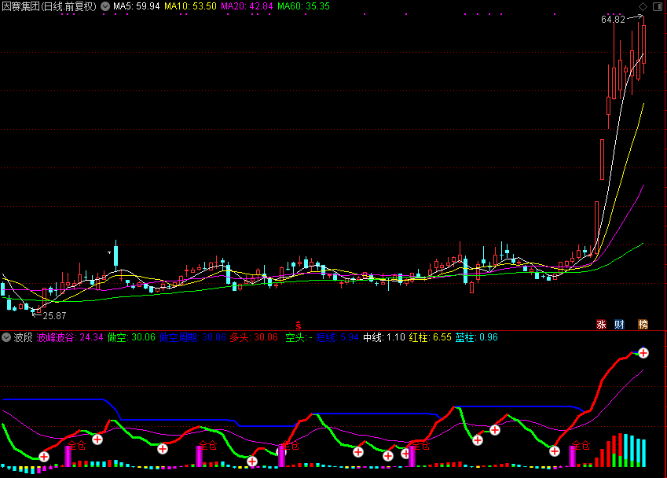This screenshot has height=478, width=667.
Task: Click the 涨 icon button
Action: click(x=602, y=325)
